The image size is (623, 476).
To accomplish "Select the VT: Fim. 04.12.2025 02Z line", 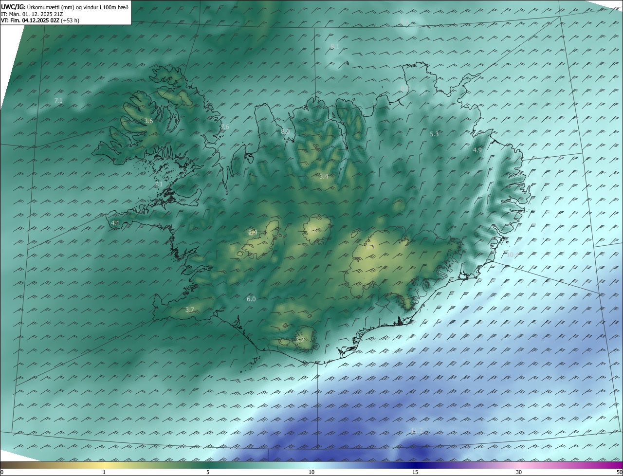I will point(40,20).
